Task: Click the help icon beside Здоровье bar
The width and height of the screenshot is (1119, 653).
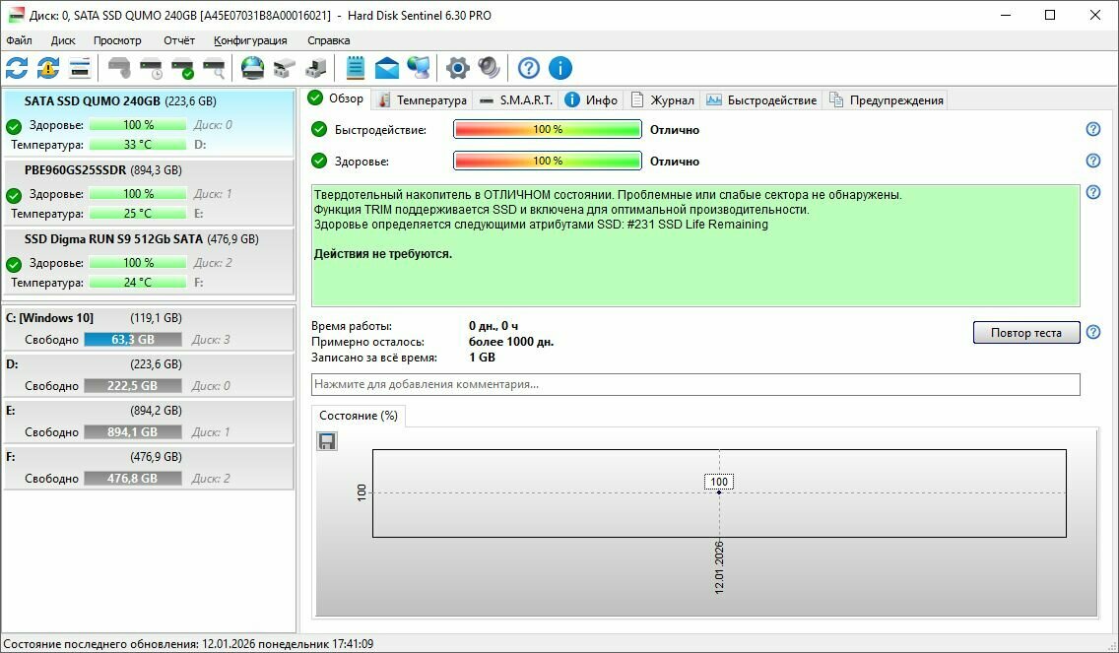Action: pyautogui.click(x=1093, y=161)
